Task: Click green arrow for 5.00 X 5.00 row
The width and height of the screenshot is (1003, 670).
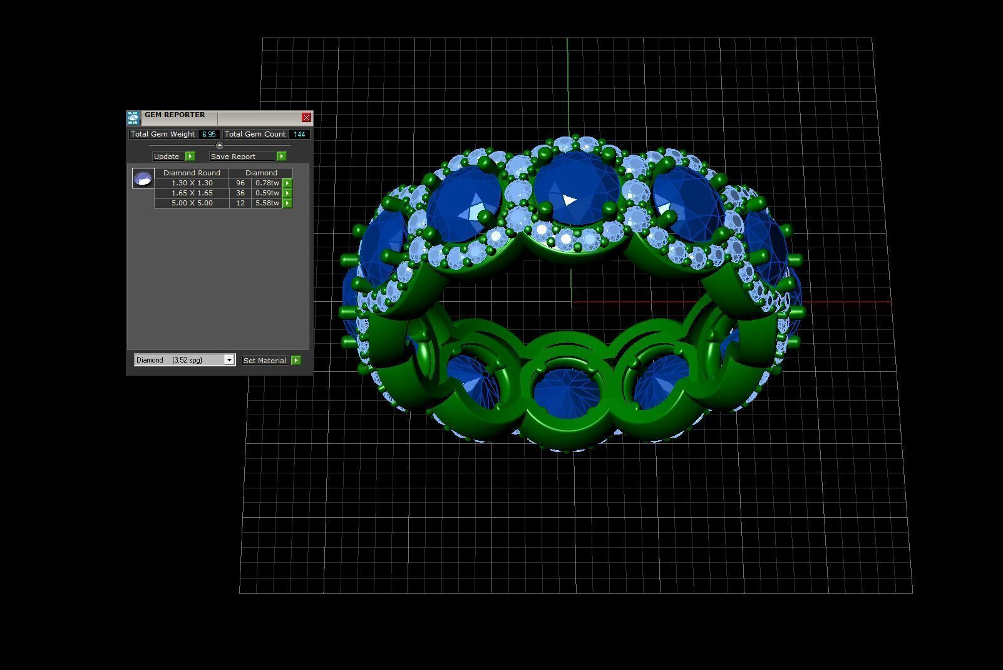Action: coord(287,203)
